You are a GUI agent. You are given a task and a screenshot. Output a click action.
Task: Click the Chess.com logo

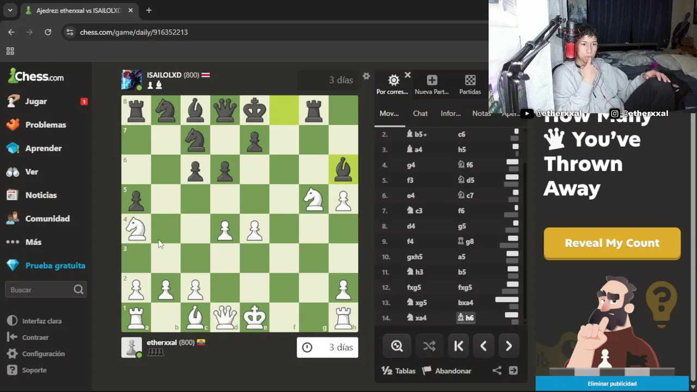click(36, 76)
